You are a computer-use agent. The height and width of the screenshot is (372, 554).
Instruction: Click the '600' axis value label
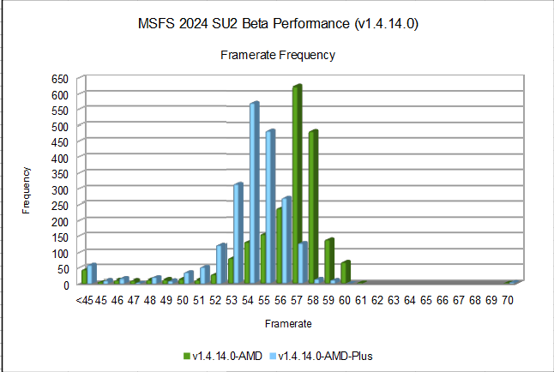coord(60,95)
